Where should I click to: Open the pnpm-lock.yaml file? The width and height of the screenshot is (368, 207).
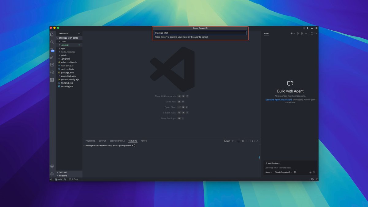point(69,76)
